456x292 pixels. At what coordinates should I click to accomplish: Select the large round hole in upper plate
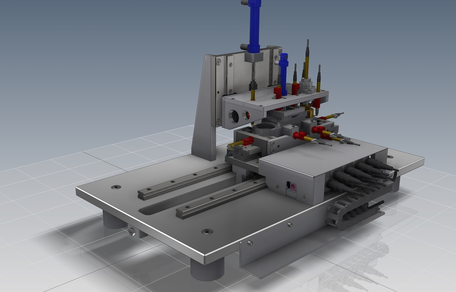coord(234,117)
